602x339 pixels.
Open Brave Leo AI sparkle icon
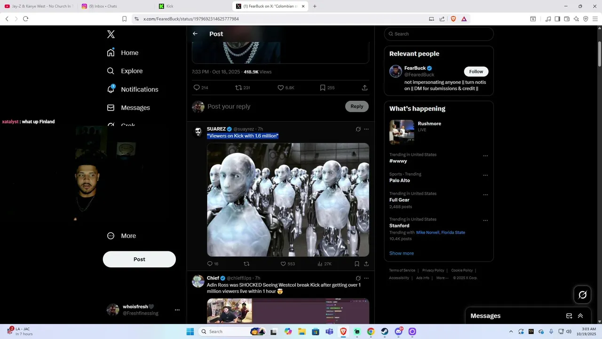(x=576, y=19)
